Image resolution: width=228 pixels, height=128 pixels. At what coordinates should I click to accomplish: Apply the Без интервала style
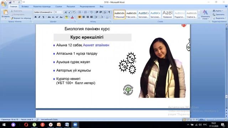(x=131, y=15)
